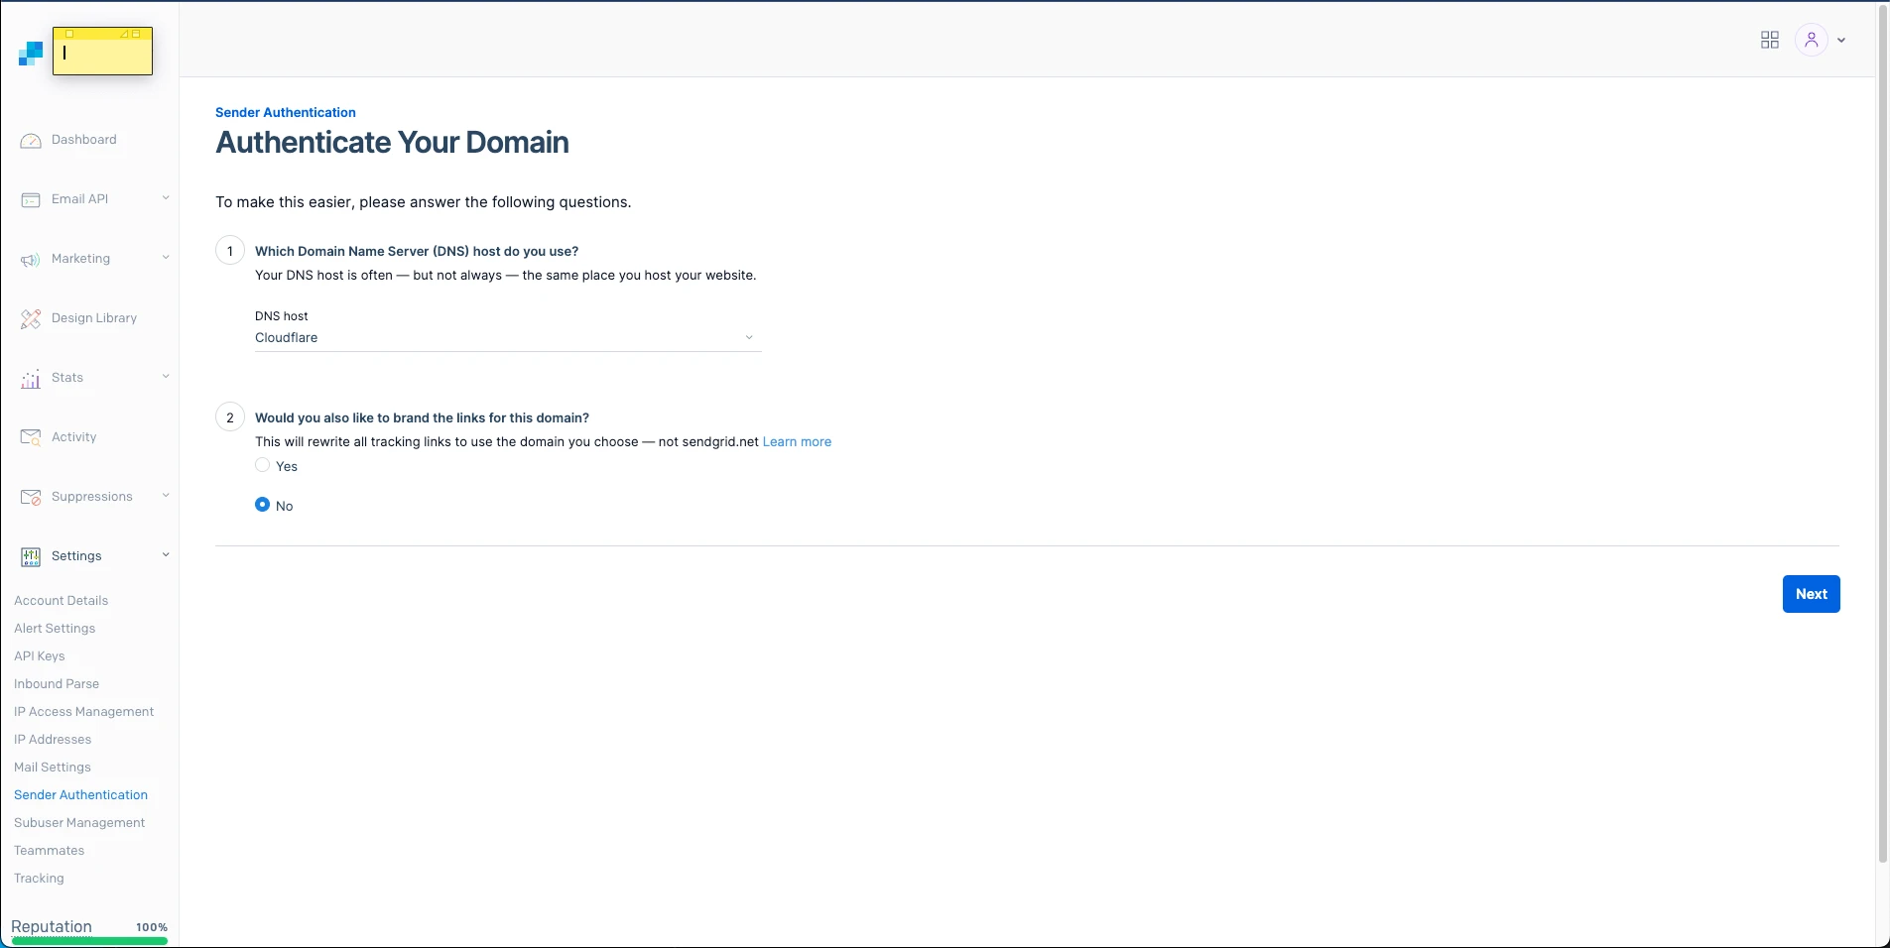Go to API Keys settings
Image resolution: width=1890 pixels, height=948 pixels.
point(40,655)
